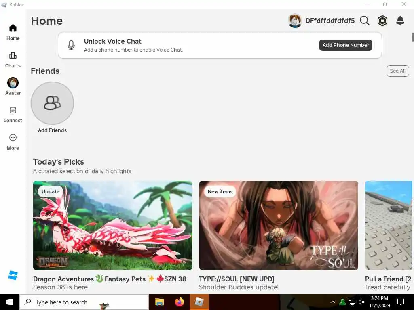The height and width of the screenshot is (310, 414).
Task: Click username DFfdffddfdfdf5
Action: (x=330, y=21)
